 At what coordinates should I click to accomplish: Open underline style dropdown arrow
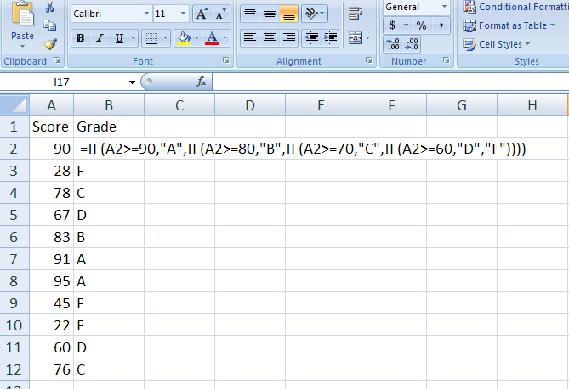(134, 38)
